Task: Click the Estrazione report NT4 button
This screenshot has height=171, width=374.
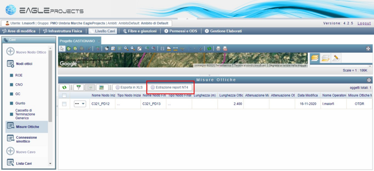Action: click(x=170, y=87)
